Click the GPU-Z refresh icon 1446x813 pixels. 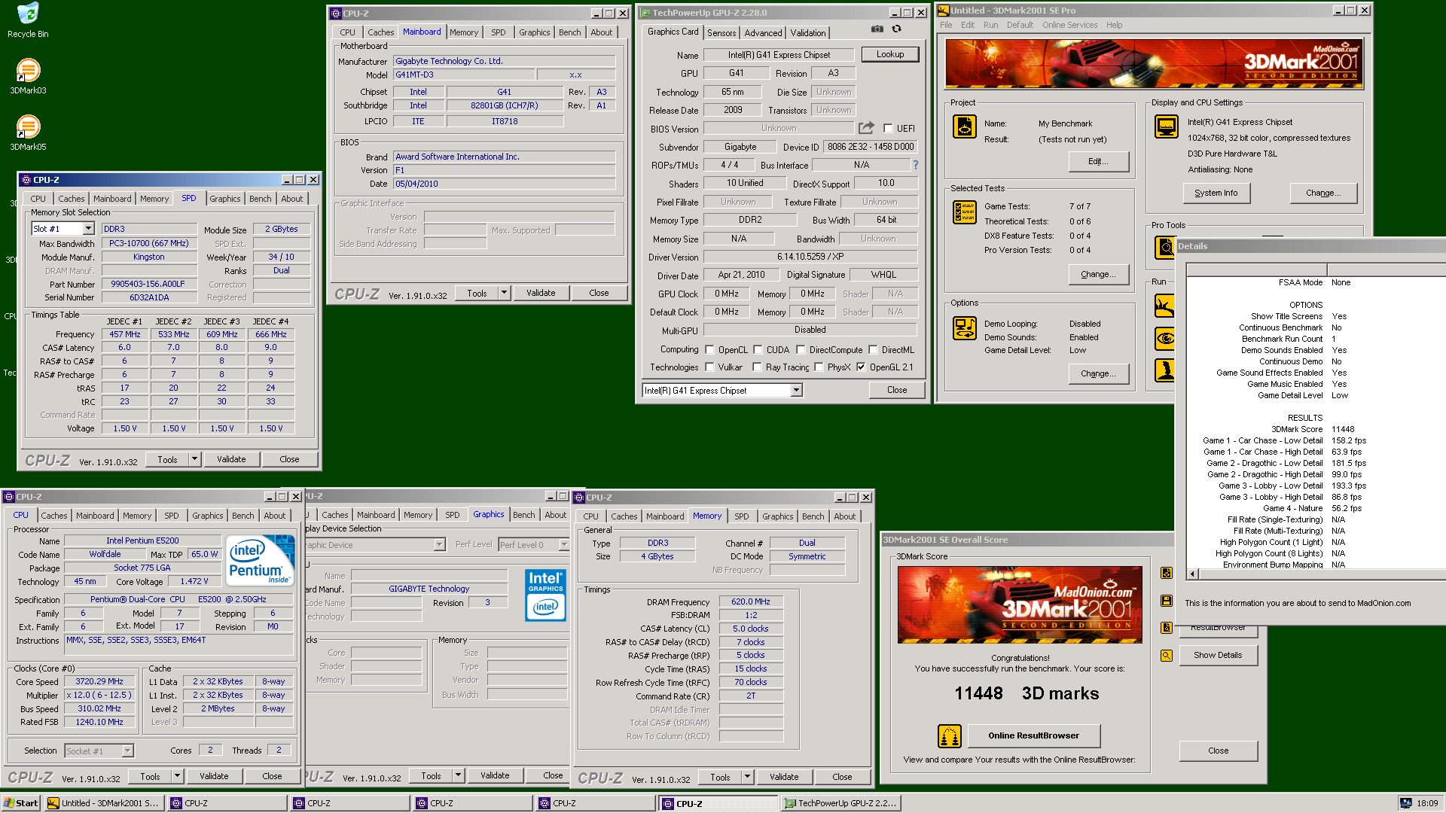click(x=896, y=29)
